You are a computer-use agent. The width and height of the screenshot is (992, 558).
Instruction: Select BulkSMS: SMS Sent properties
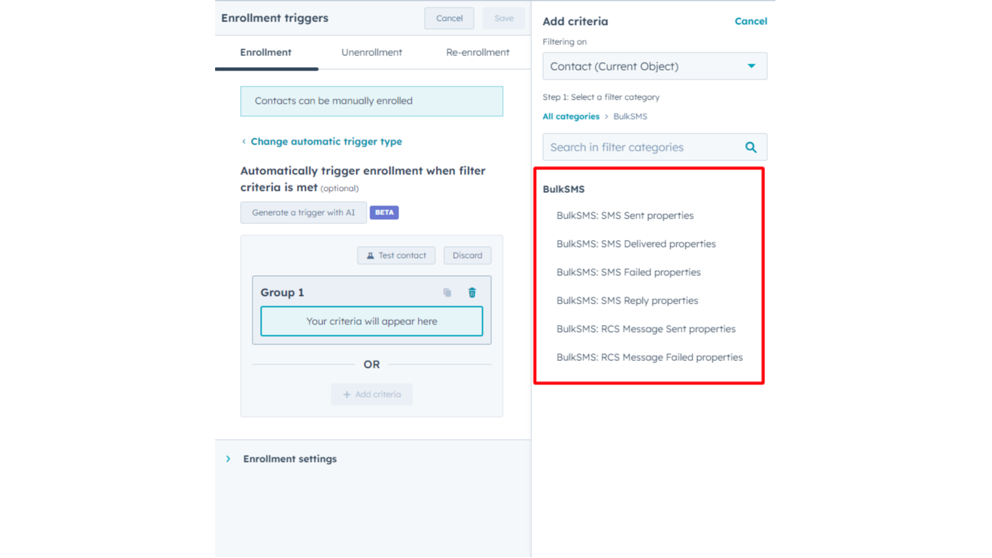pos(625,216)
